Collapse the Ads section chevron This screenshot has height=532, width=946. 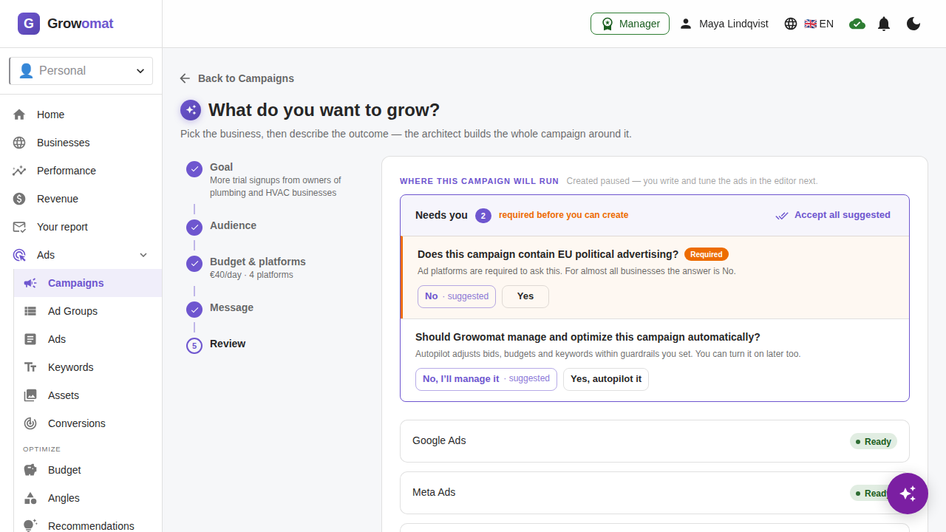point(143,255)
